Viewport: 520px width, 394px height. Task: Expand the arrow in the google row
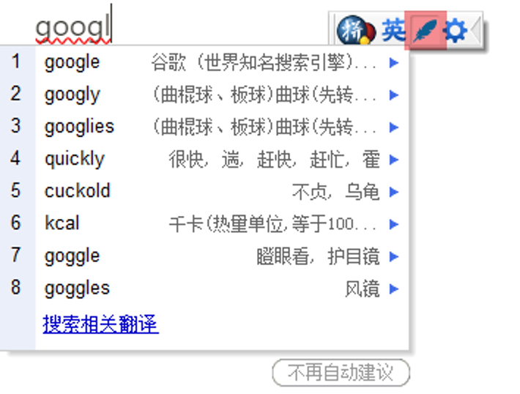coord(393,63)
